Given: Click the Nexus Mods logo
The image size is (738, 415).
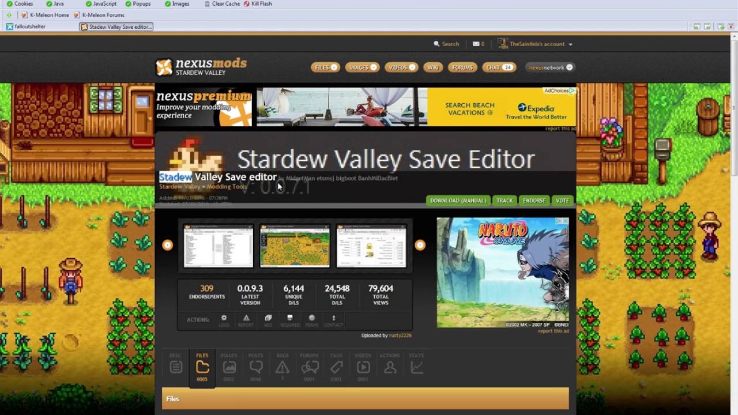Looking at the screenshot, I should pyautogui.click(x=201, y=67).
